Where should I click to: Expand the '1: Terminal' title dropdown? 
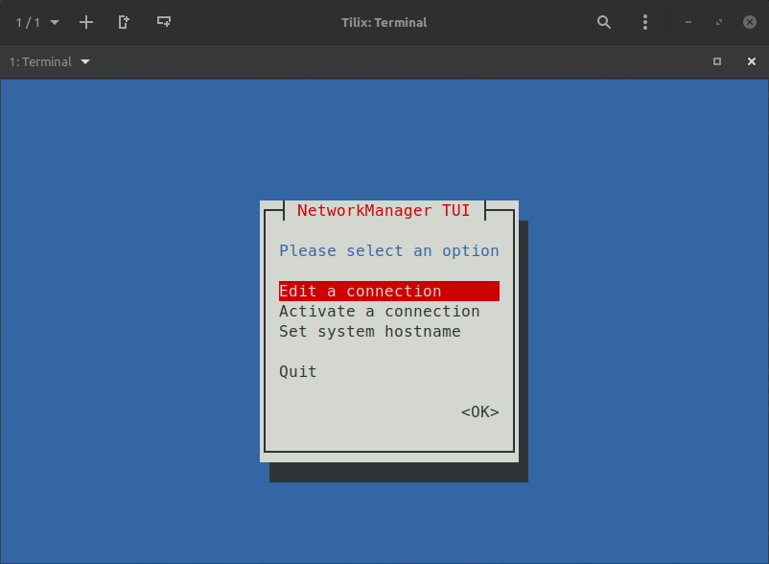[x=50, y=61]
